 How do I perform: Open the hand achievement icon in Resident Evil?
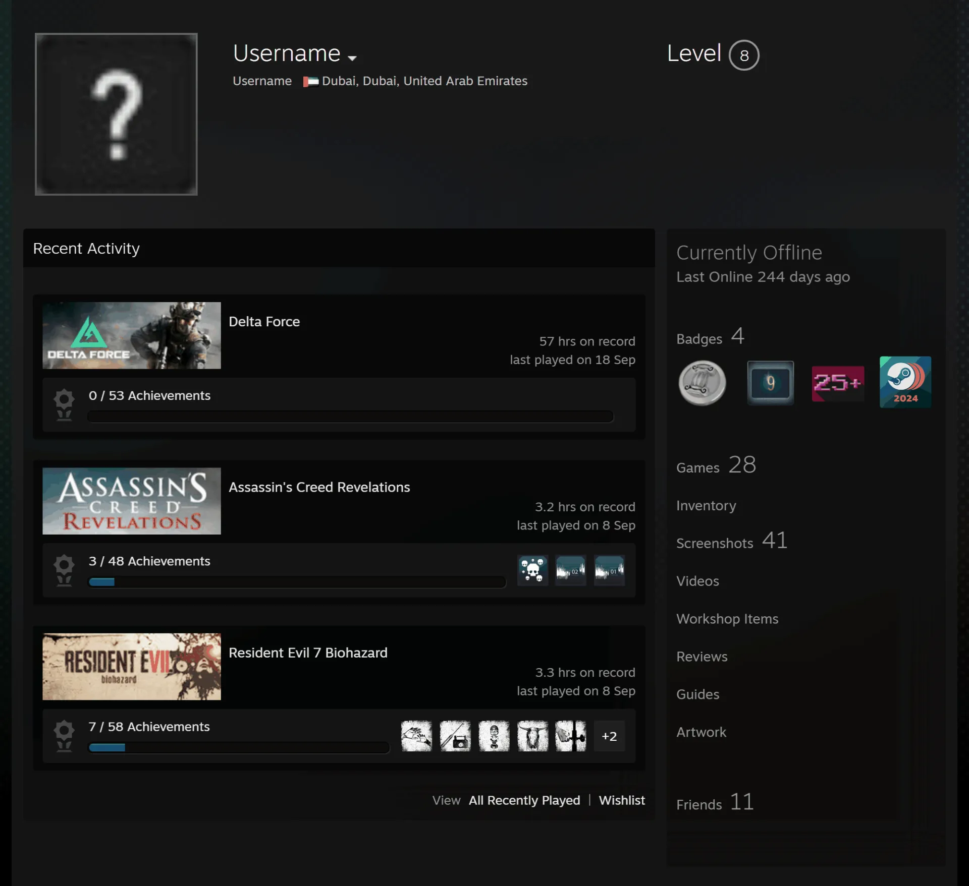(416, 736)
